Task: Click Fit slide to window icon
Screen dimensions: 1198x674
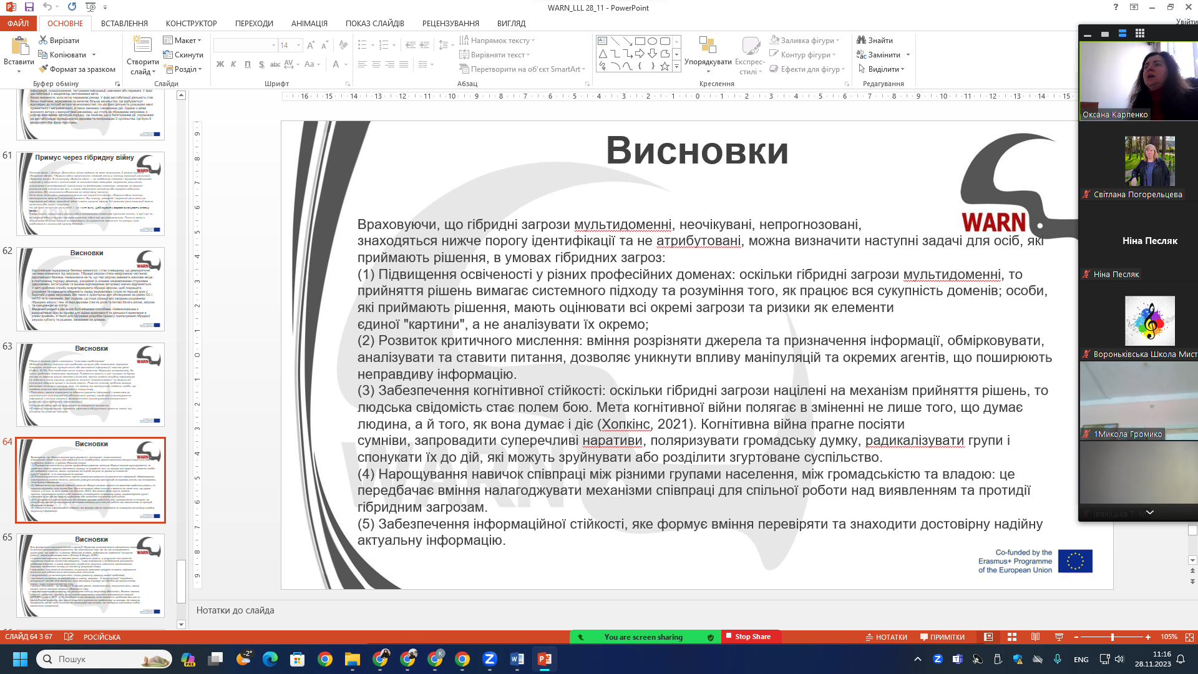Action: pyautogui.click(x=1189, y=637)
